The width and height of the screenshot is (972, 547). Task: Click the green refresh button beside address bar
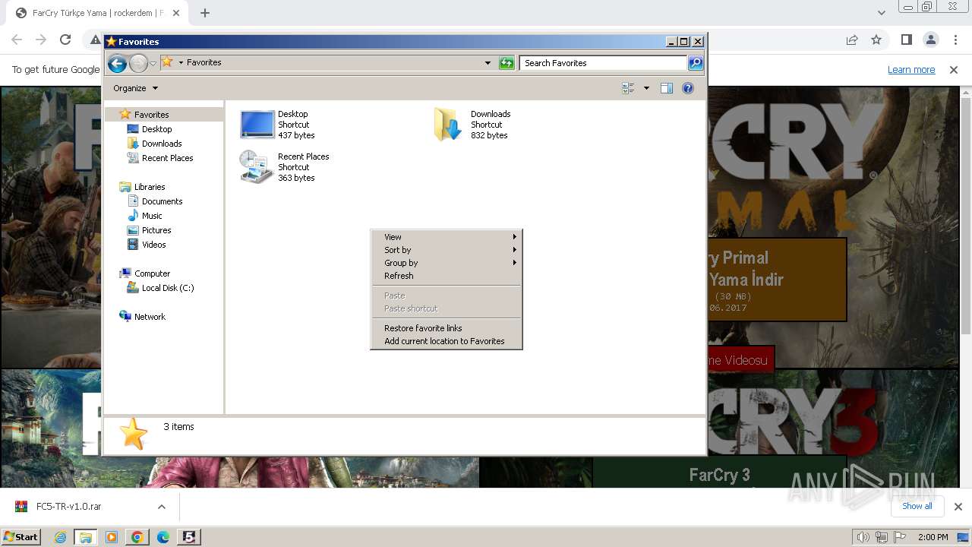pos(507,63)
